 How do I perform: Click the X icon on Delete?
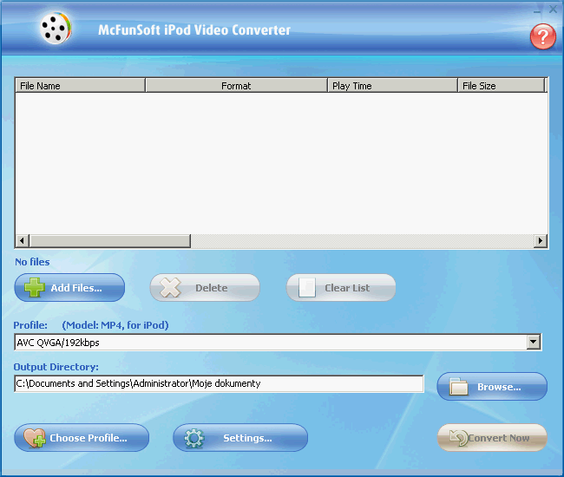170,288
